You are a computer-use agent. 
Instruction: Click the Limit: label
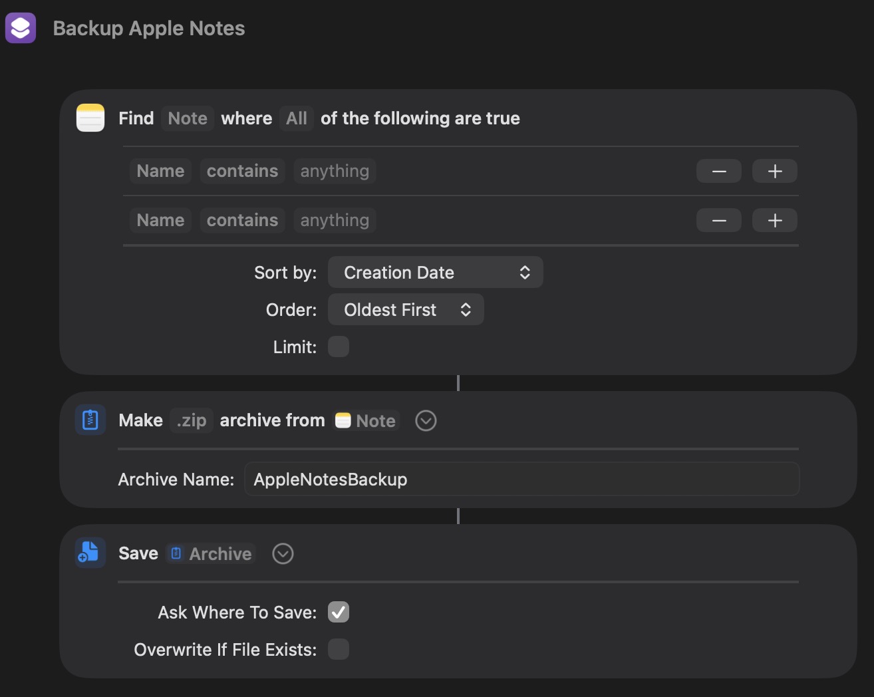pyautogui.click(x=295, y=347)
